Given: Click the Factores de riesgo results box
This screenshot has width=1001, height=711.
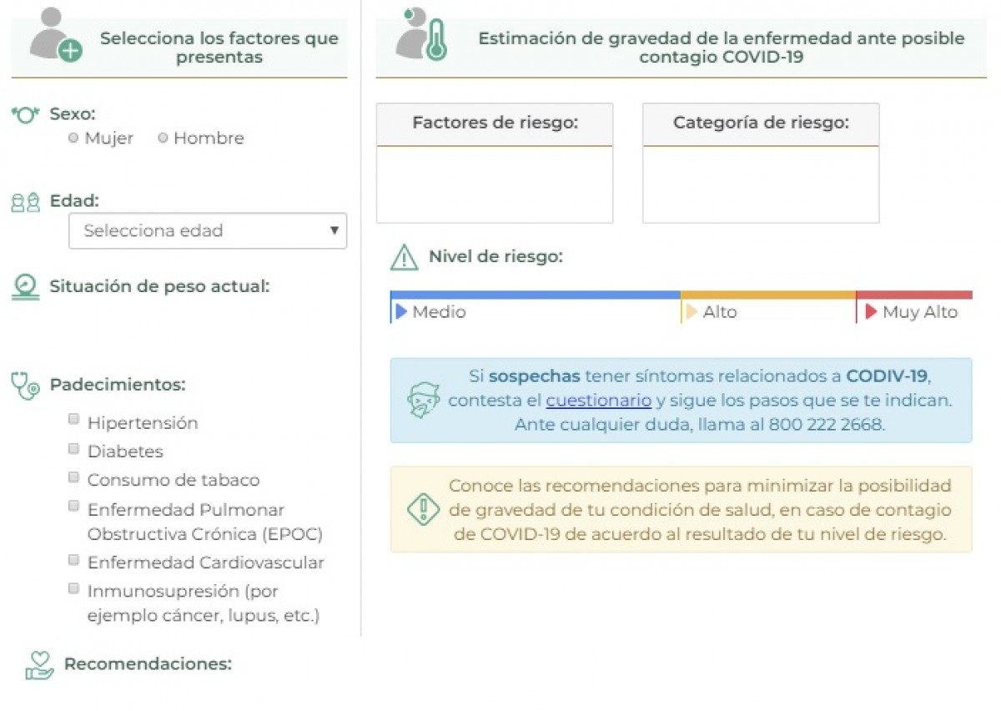Looking at the screenshot, I should point(495,164).
